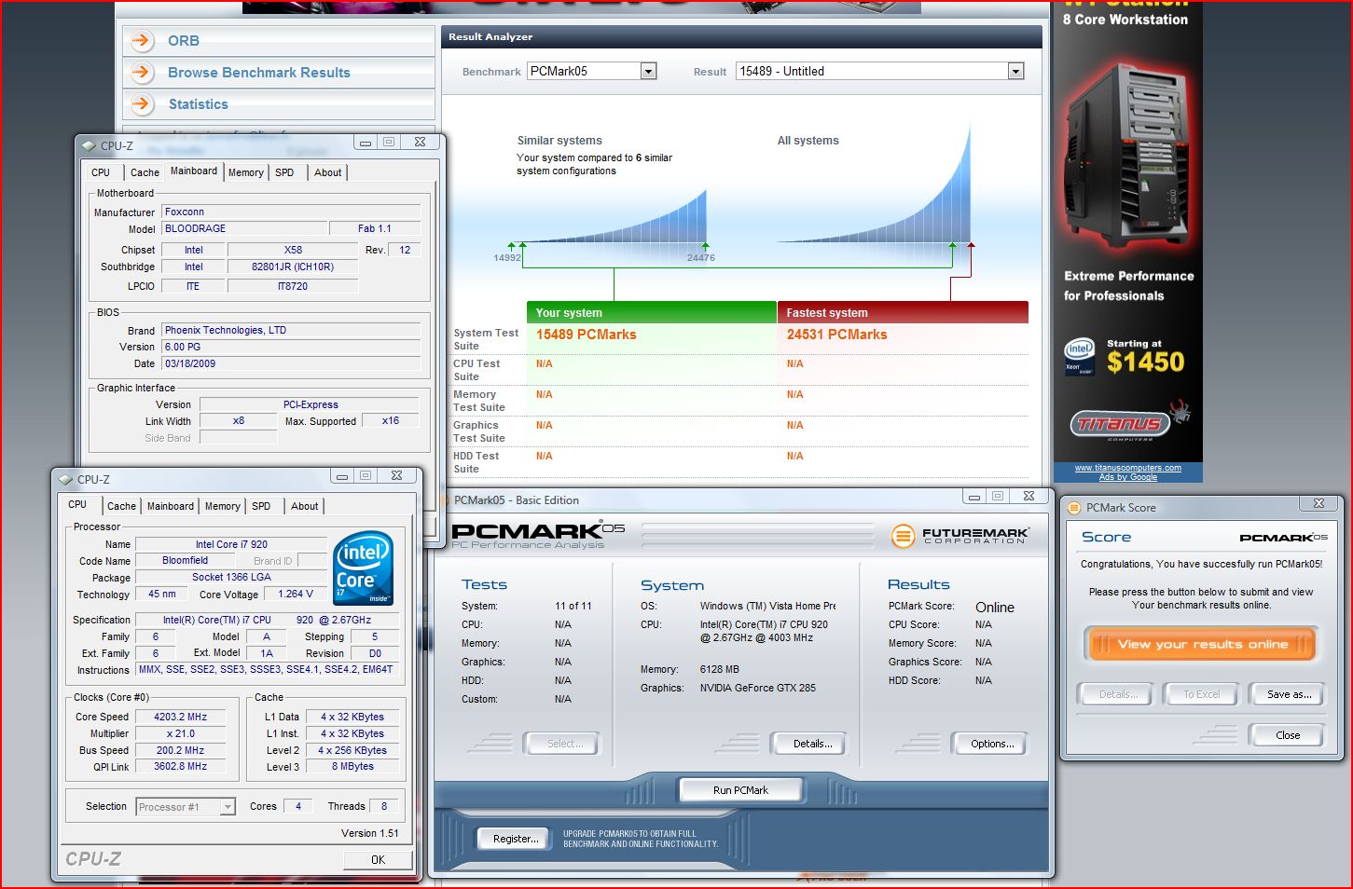The height and width of the screenshot is (889, 1353).
Task: Open the Statistics link
Action: coord(198,104)
